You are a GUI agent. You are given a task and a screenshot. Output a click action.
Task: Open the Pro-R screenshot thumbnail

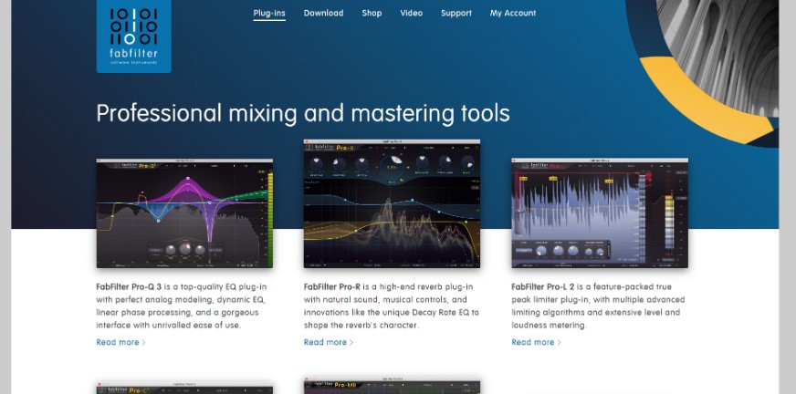click(392, 204)
